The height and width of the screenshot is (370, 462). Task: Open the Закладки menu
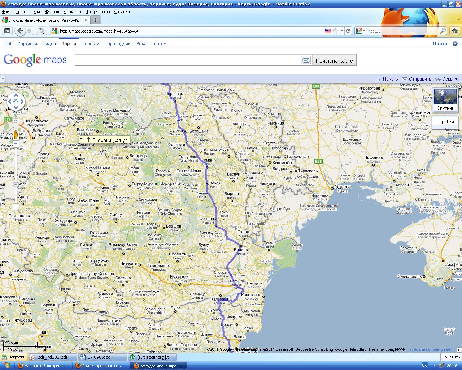click(72, 12)
